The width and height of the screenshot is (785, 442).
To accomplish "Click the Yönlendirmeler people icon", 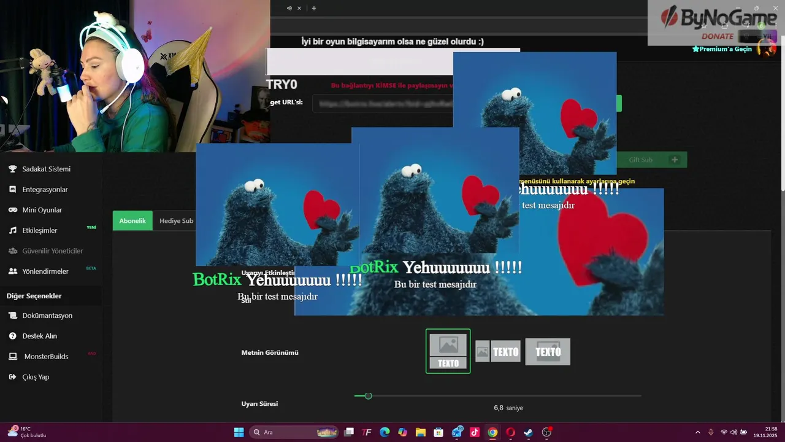I will (x=12, y=271).
